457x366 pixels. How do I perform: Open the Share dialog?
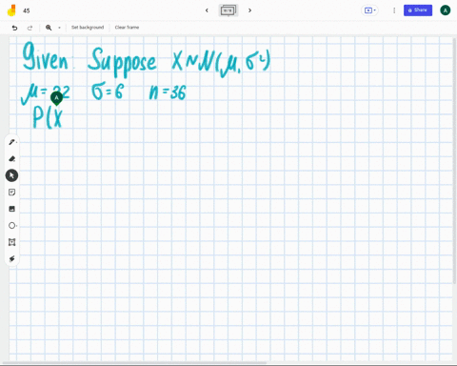[x=418, y=10]
